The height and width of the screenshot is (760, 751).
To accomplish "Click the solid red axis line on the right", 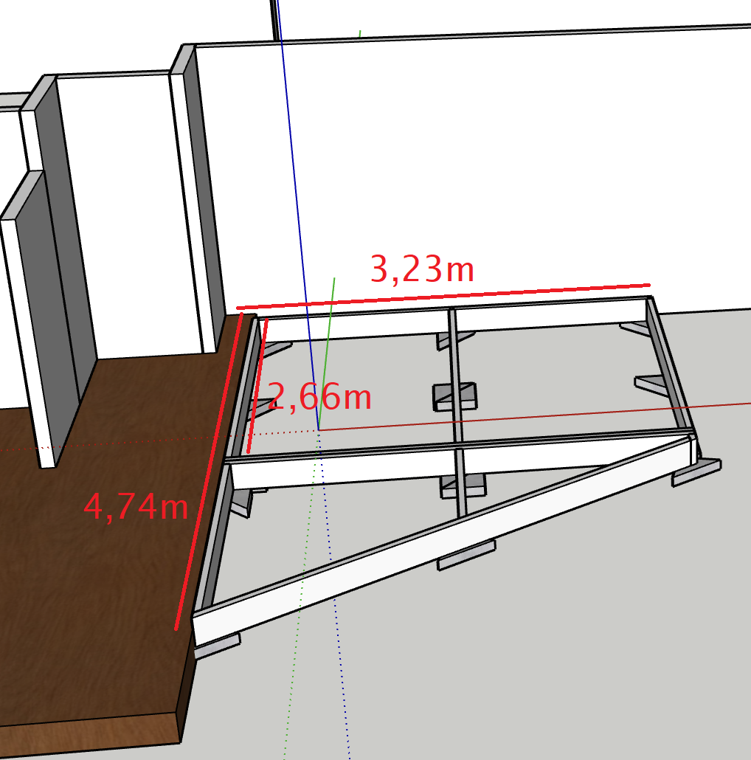I will pyautogui.click(x=590, y=413).
